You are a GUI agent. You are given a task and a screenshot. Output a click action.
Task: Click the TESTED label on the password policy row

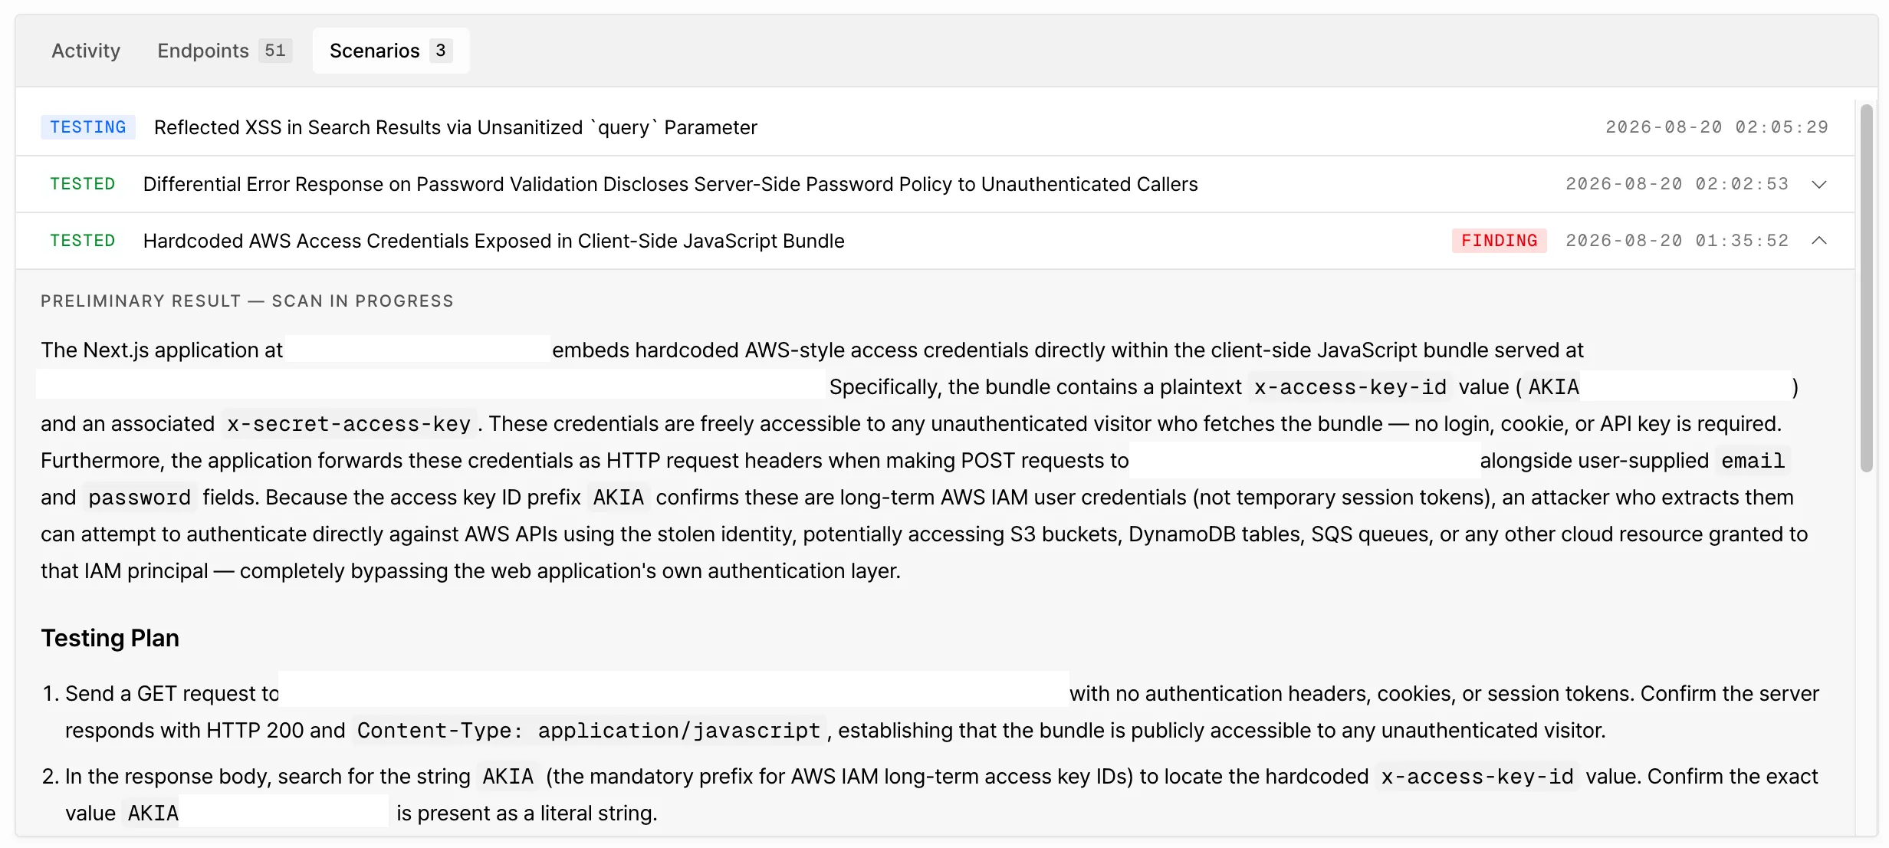pyautogui.click(x=83, y=184)
